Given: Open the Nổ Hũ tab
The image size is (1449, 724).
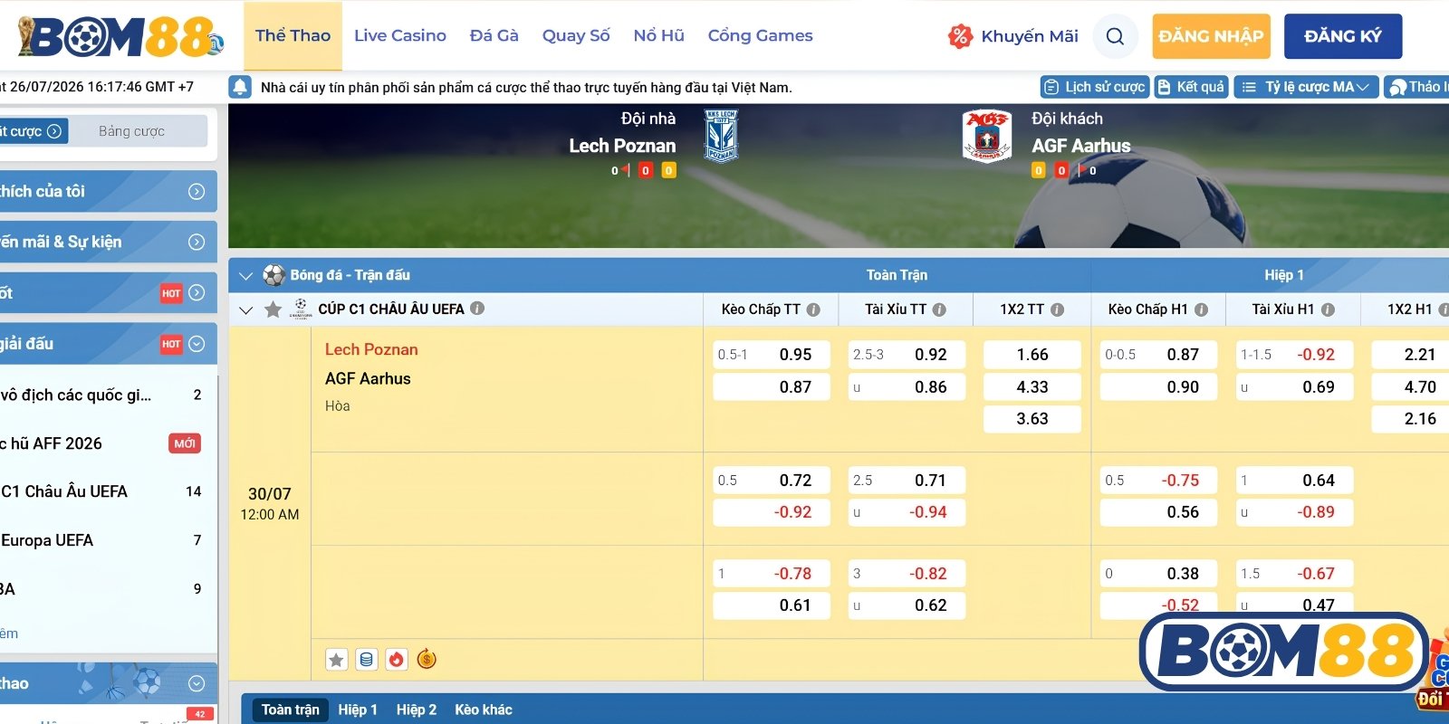Looking at the screenshot, I should pyautogui.click(x=659, y=36).
